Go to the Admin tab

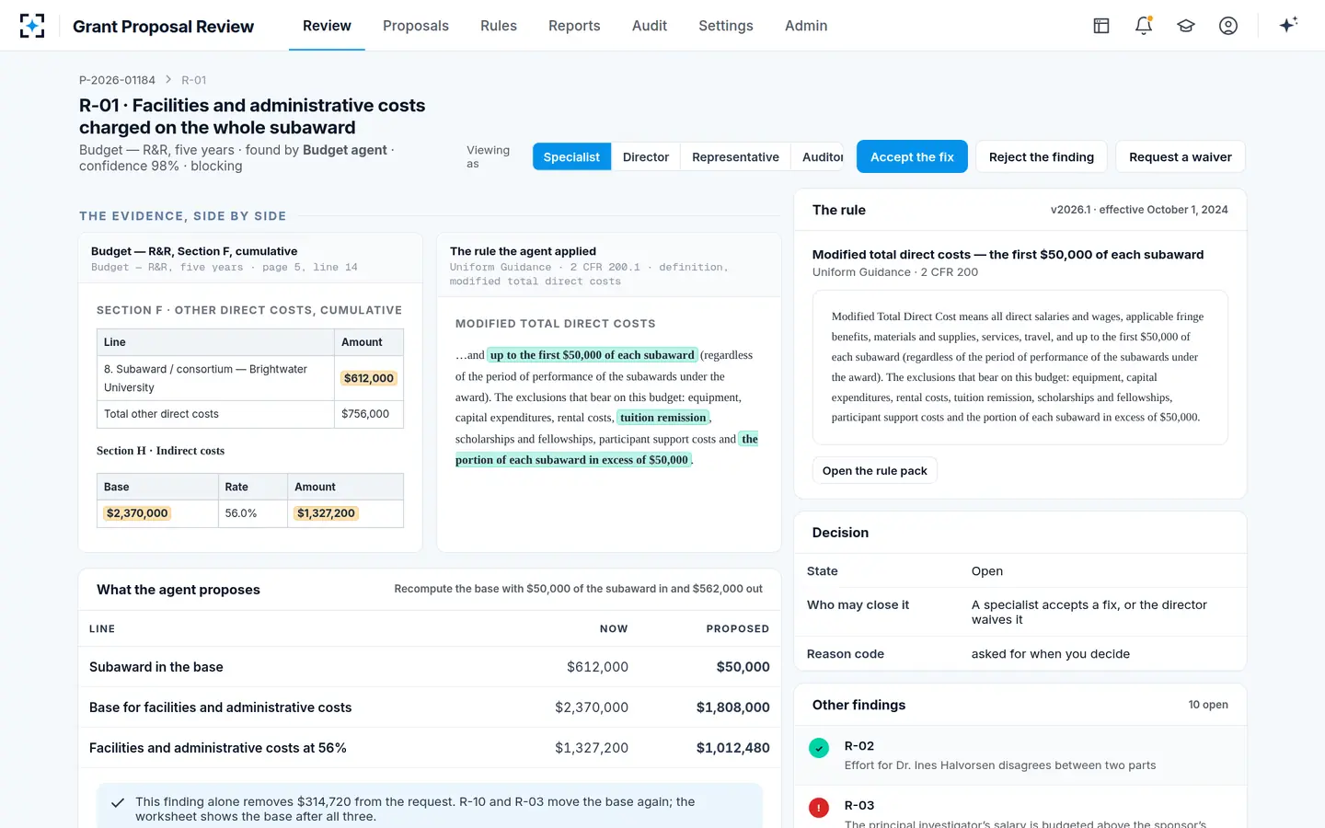806,26
